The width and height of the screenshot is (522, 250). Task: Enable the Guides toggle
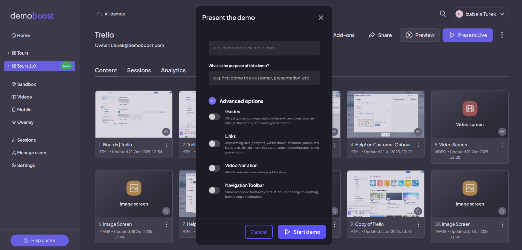pos(214,117)
